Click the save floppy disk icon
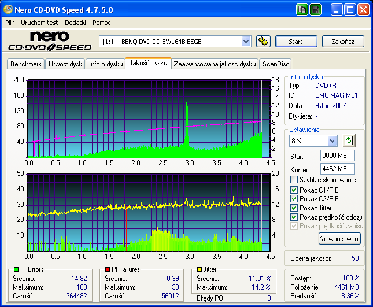This screenshot has width=373, height=307. coord(315,10)
